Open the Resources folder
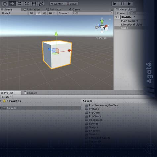The width and height of the screenshot is (157, 157). [x=94, y=120]
